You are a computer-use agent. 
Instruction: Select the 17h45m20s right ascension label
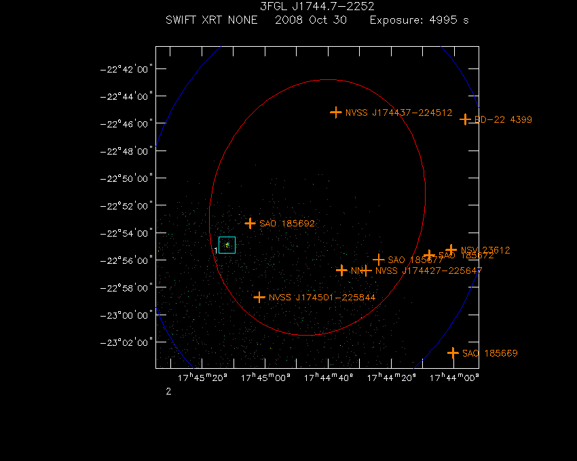point(203,378)
